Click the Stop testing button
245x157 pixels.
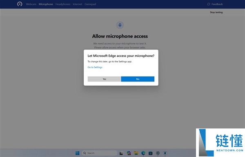216,12
